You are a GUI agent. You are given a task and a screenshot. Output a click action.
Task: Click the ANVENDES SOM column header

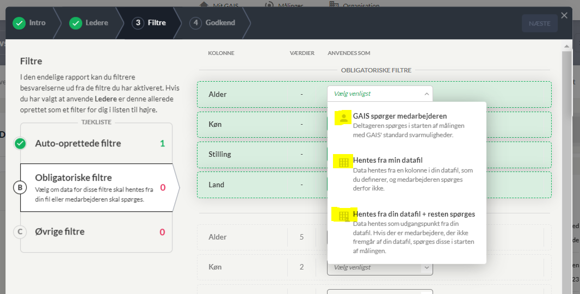coord(349,53)
